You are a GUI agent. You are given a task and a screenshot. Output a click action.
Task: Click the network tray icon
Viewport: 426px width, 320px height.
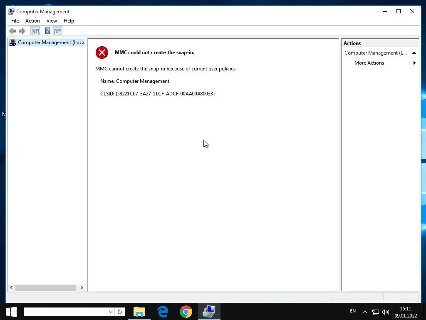(376, 312)
